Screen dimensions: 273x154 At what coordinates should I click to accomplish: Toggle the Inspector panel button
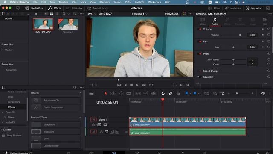(x=254, y=8)
